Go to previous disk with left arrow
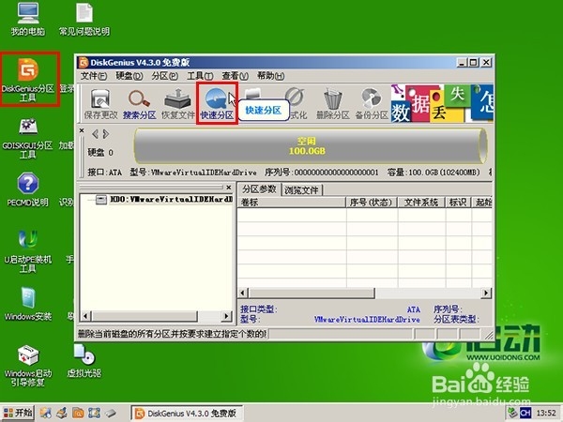This screenshot has width=563, height=422. pos(95,134)
